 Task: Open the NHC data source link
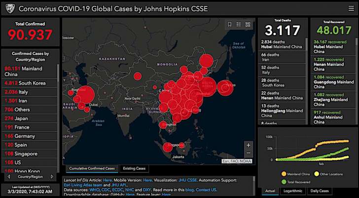coord(129,190)
